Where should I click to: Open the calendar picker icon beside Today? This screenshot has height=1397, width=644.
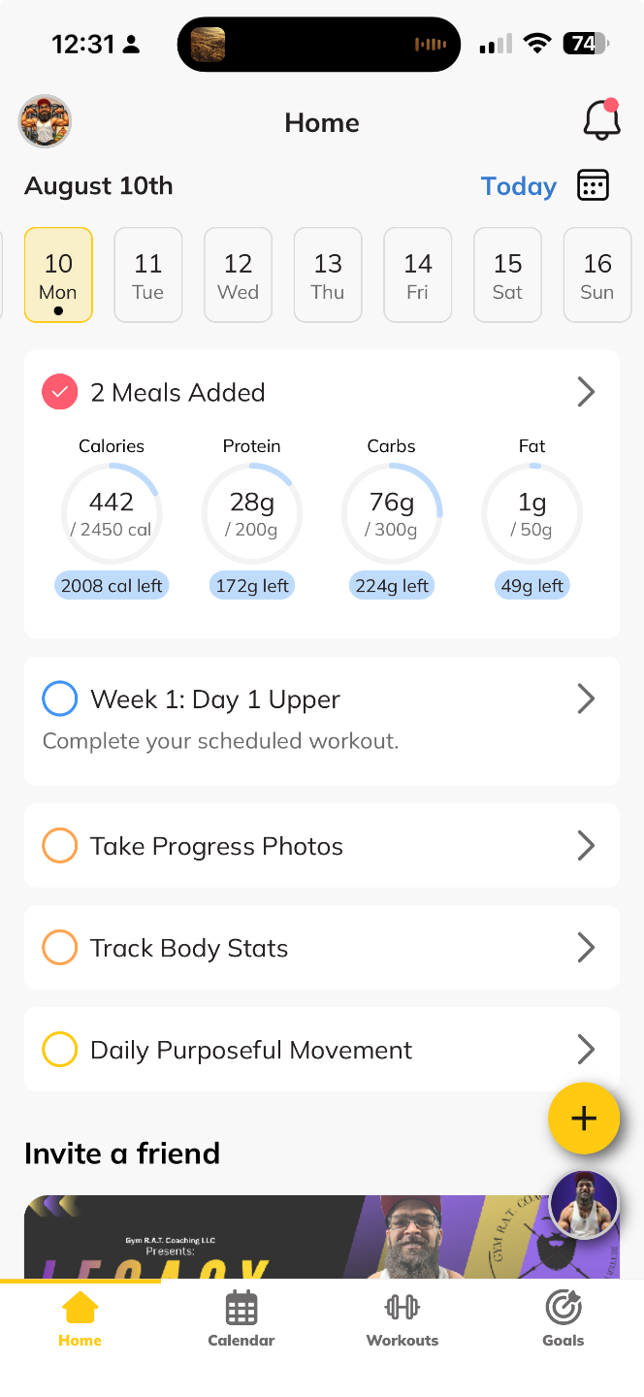(x=593, y=184)
